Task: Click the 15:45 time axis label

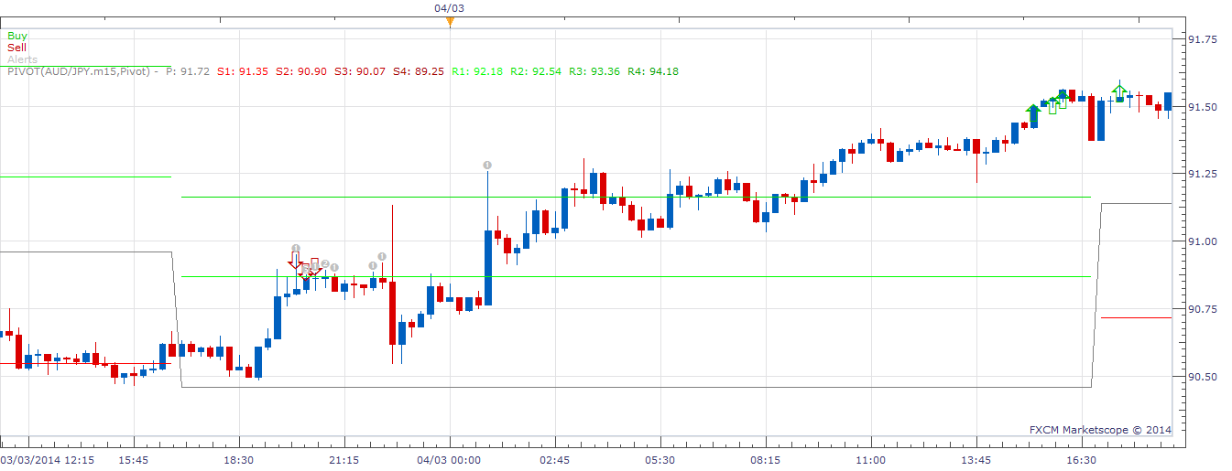Action: [133, 460]
